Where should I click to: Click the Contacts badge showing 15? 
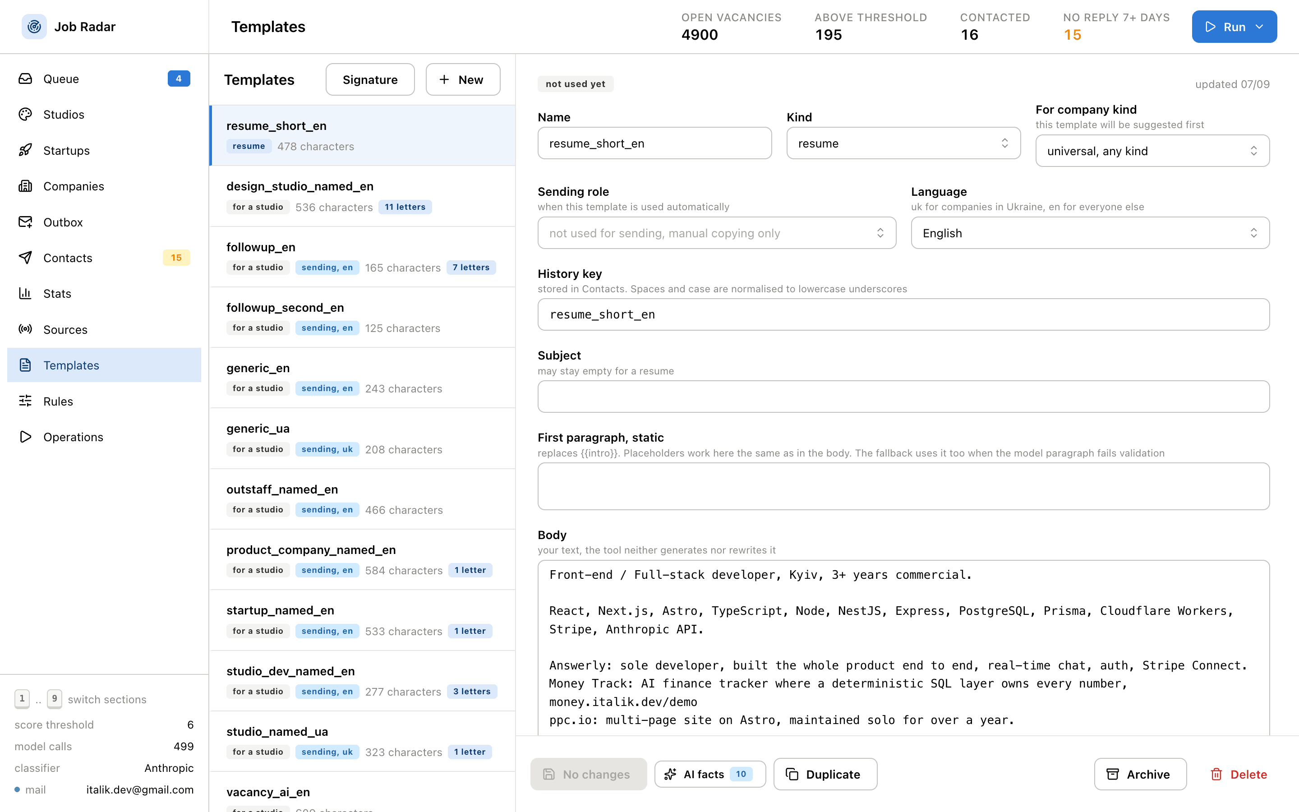pos(176,258)
